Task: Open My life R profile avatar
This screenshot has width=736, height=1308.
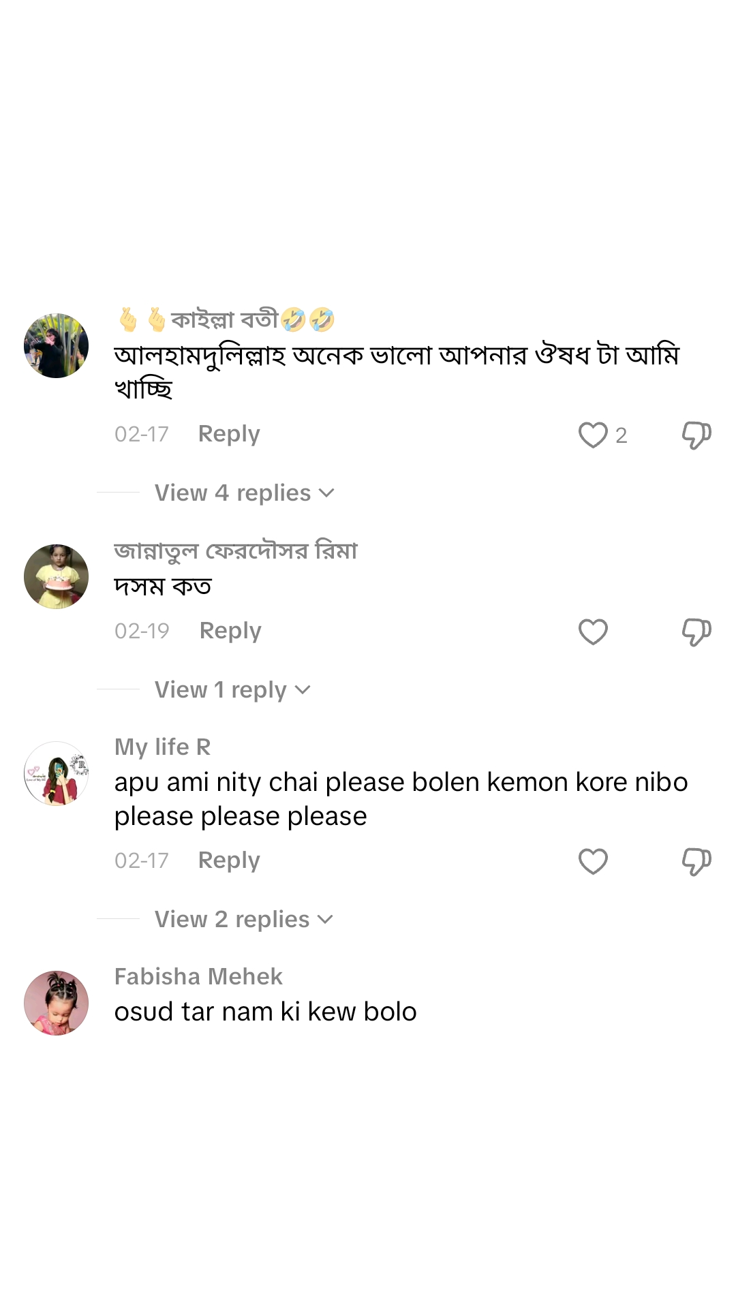Action: tap(56, 773)
